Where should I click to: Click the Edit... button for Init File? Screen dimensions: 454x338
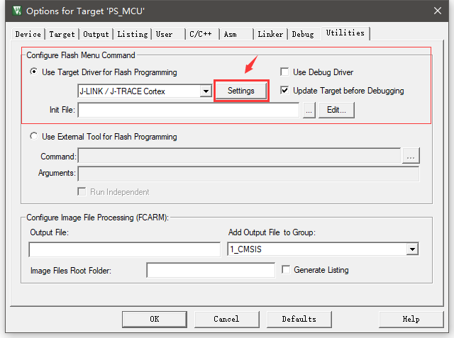coord(336,110)
